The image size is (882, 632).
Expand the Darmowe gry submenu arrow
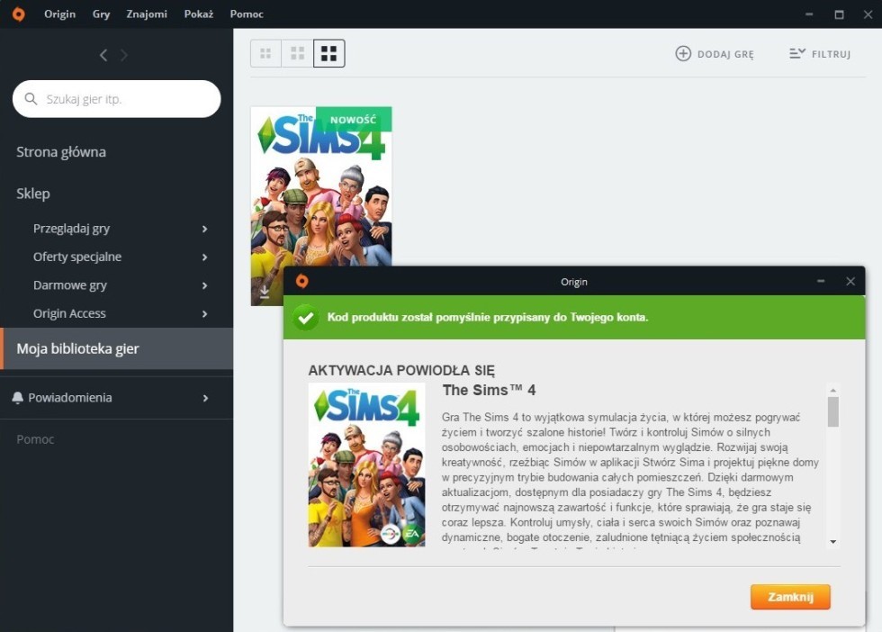[205, 285]
